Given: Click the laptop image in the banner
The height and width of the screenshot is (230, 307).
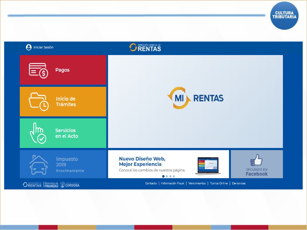Looking at the screenshot, I should 208,166.
